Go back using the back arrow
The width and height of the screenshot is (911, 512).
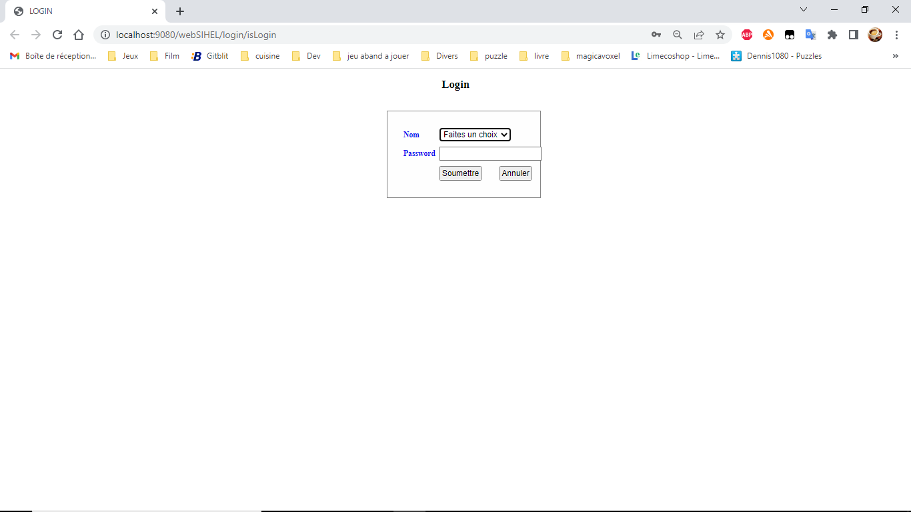15,35
